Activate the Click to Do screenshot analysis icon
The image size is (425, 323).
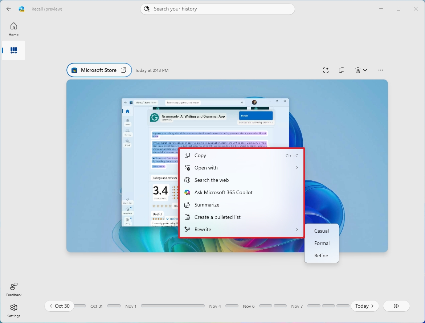[x=326, y=70]
